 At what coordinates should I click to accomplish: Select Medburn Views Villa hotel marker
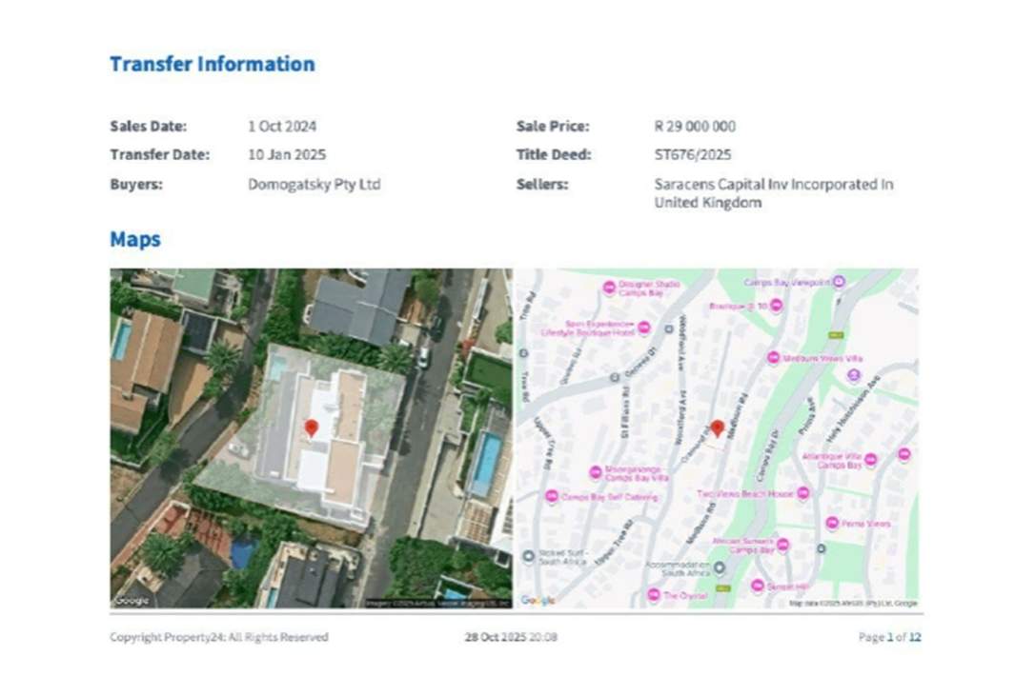pos(773,358)
